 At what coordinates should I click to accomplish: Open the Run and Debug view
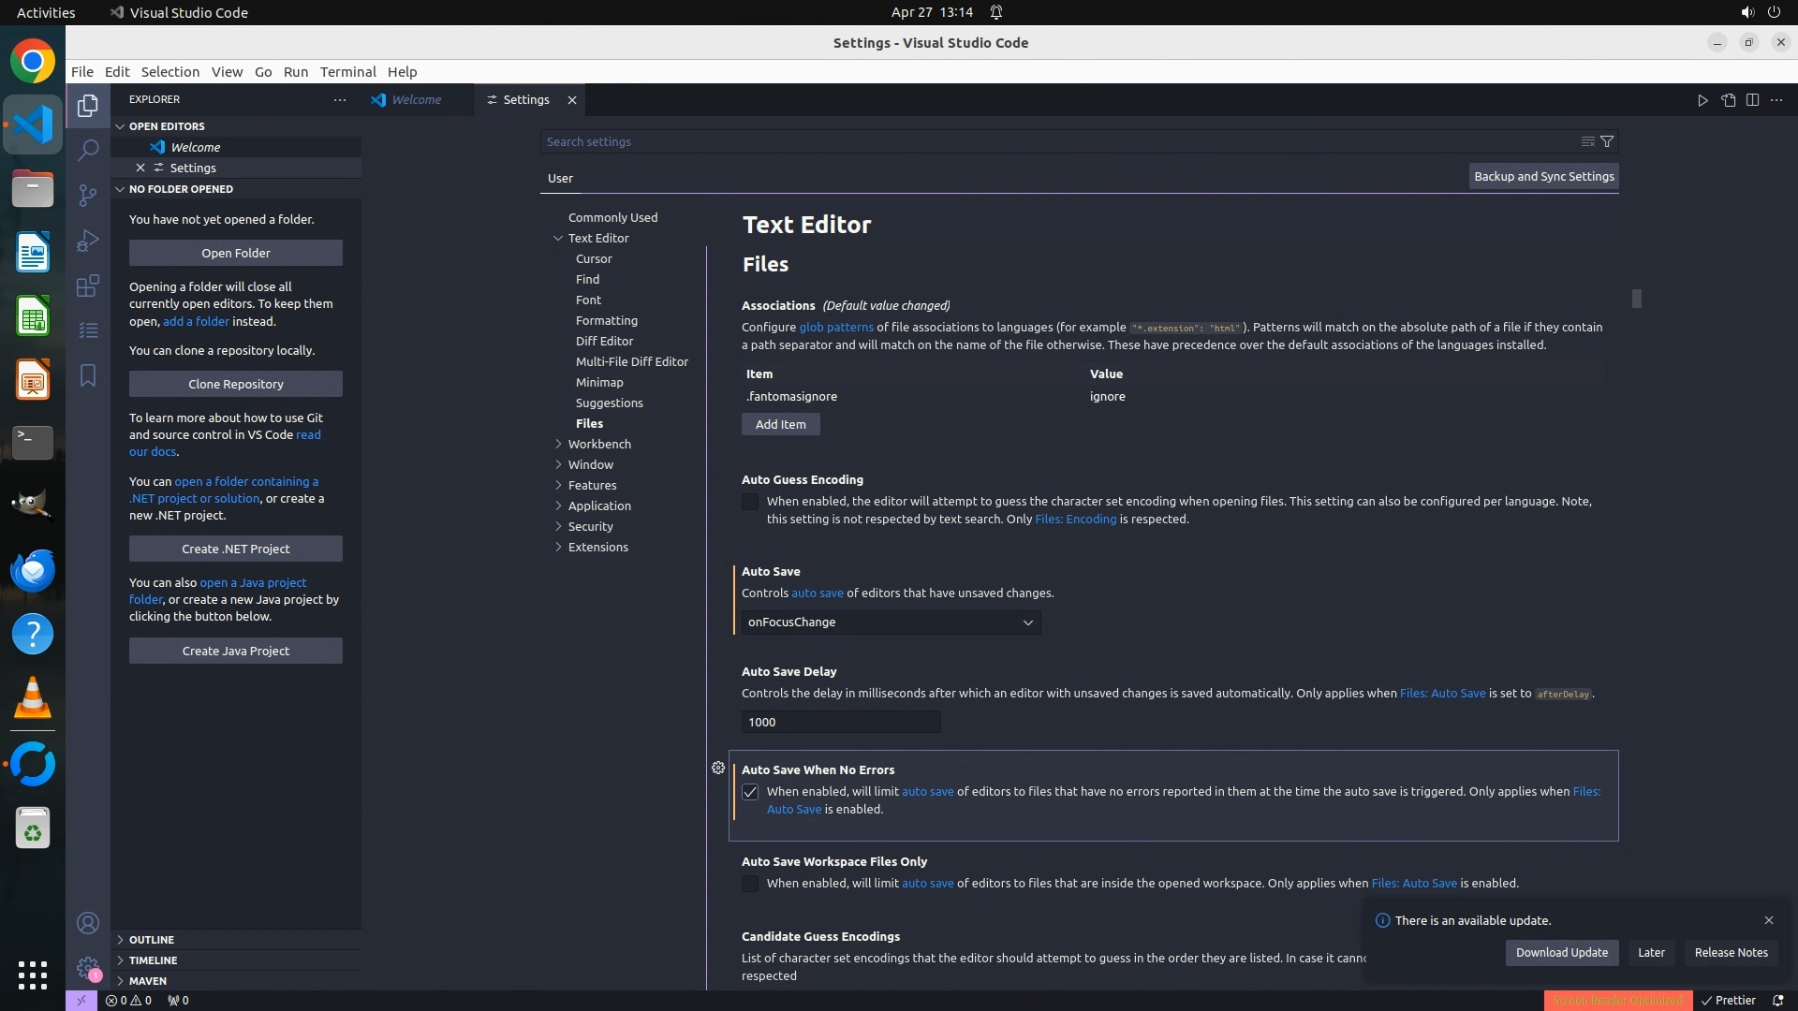88,241
